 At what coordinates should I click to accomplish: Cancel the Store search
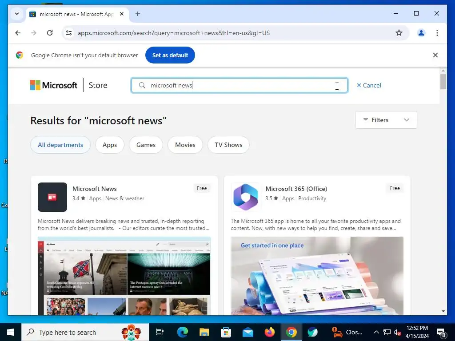pyautogui.click(x=369, y=85)
